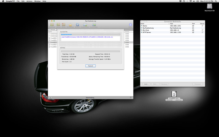The height and width of the screenshot is (137, 219).
Task: Click the Create Folder icon
Action: point(85,25)
